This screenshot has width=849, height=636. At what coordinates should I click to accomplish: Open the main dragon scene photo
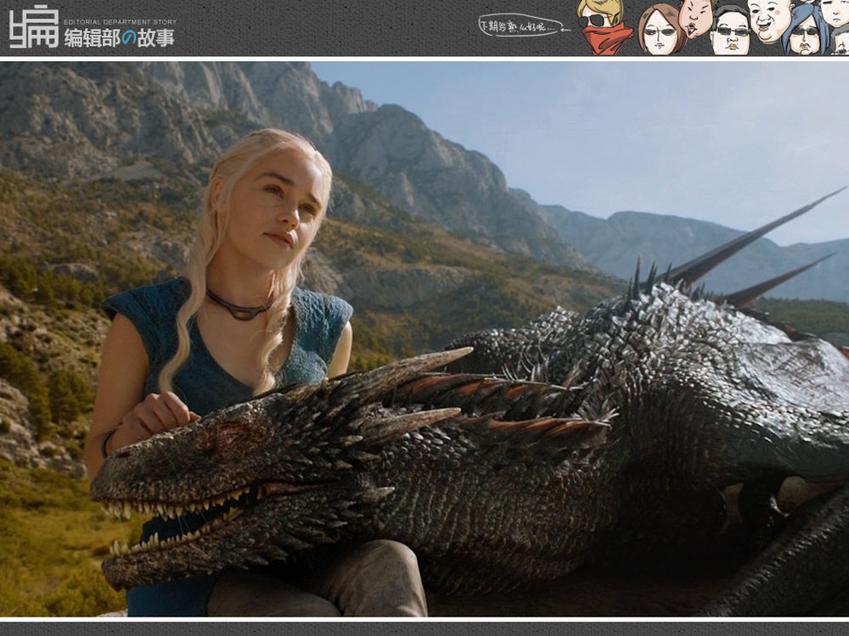click(424, 339)
